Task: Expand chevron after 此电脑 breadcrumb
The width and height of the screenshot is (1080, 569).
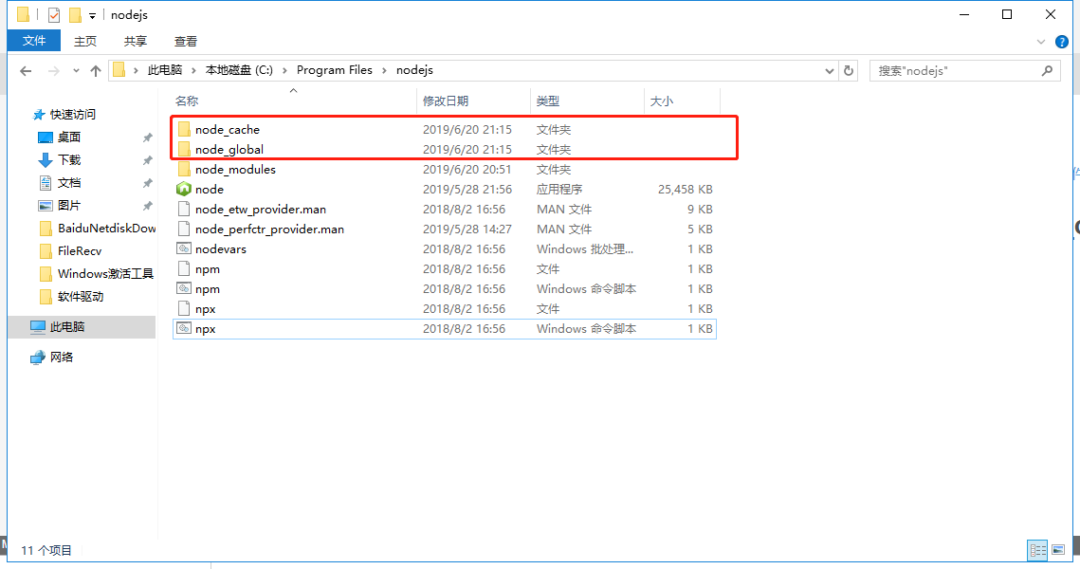Action: coord(193,70)
